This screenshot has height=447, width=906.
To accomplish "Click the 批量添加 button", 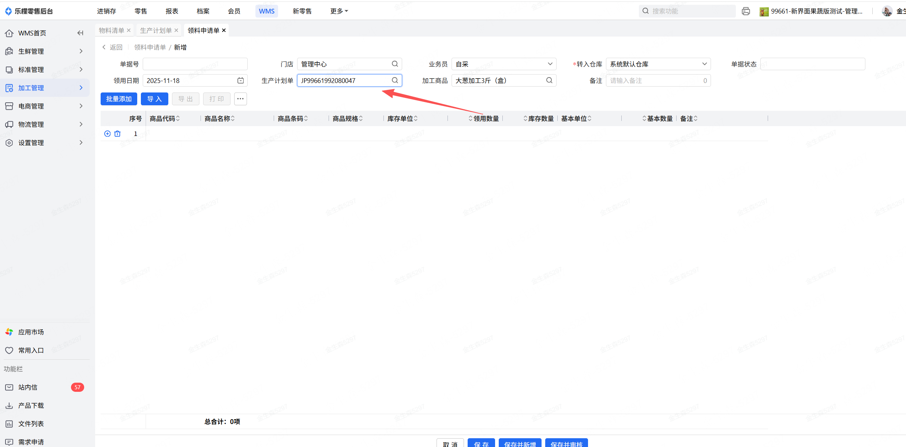I will [119, 99].
